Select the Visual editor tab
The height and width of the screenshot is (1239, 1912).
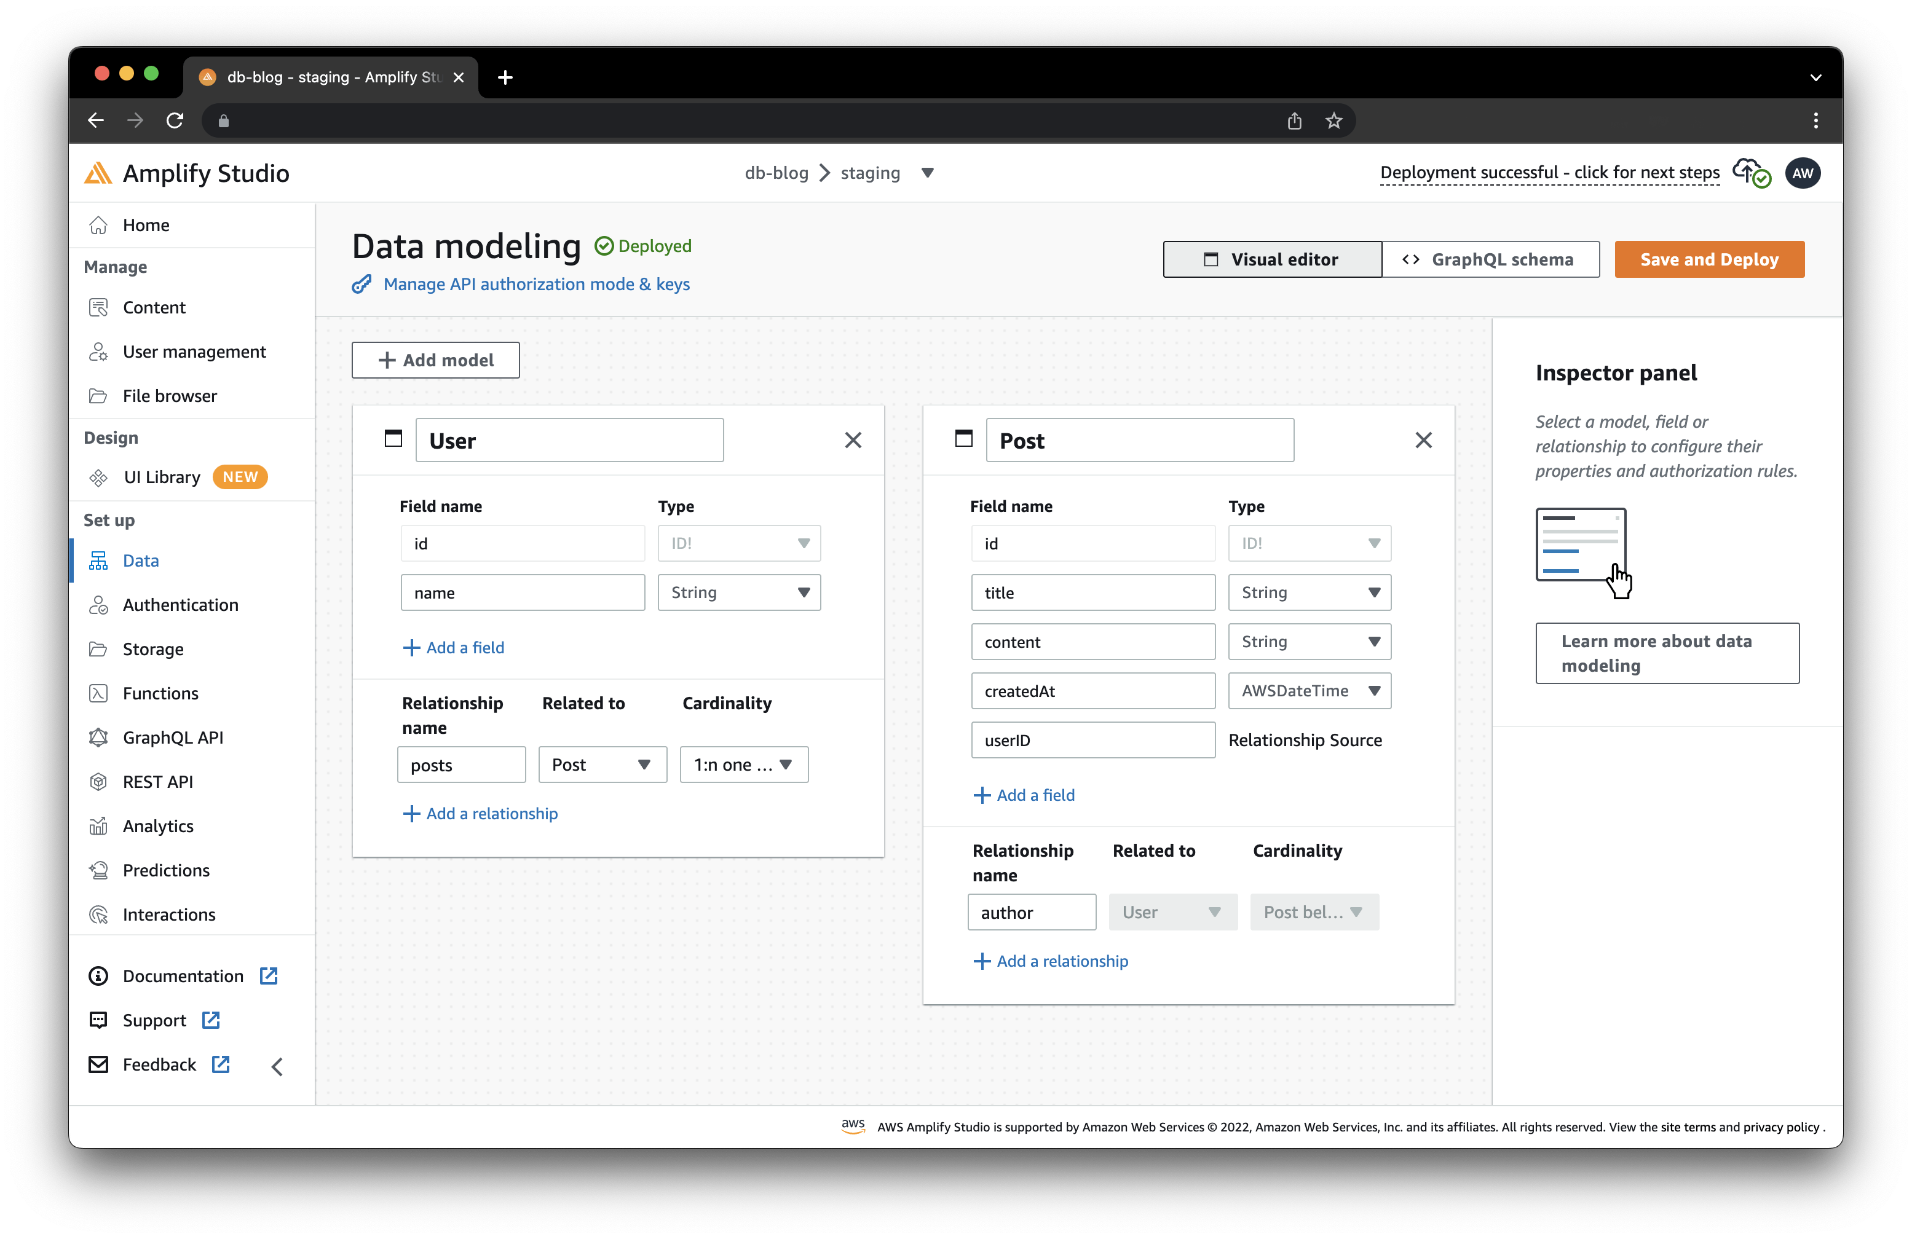point(1268,259)
